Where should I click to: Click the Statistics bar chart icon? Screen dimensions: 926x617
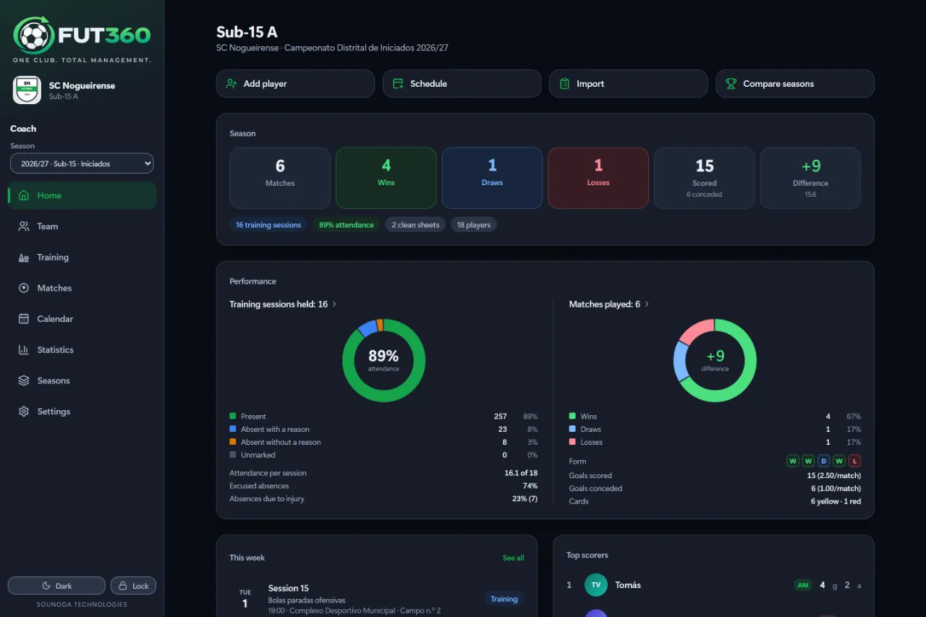pos(24,350)
